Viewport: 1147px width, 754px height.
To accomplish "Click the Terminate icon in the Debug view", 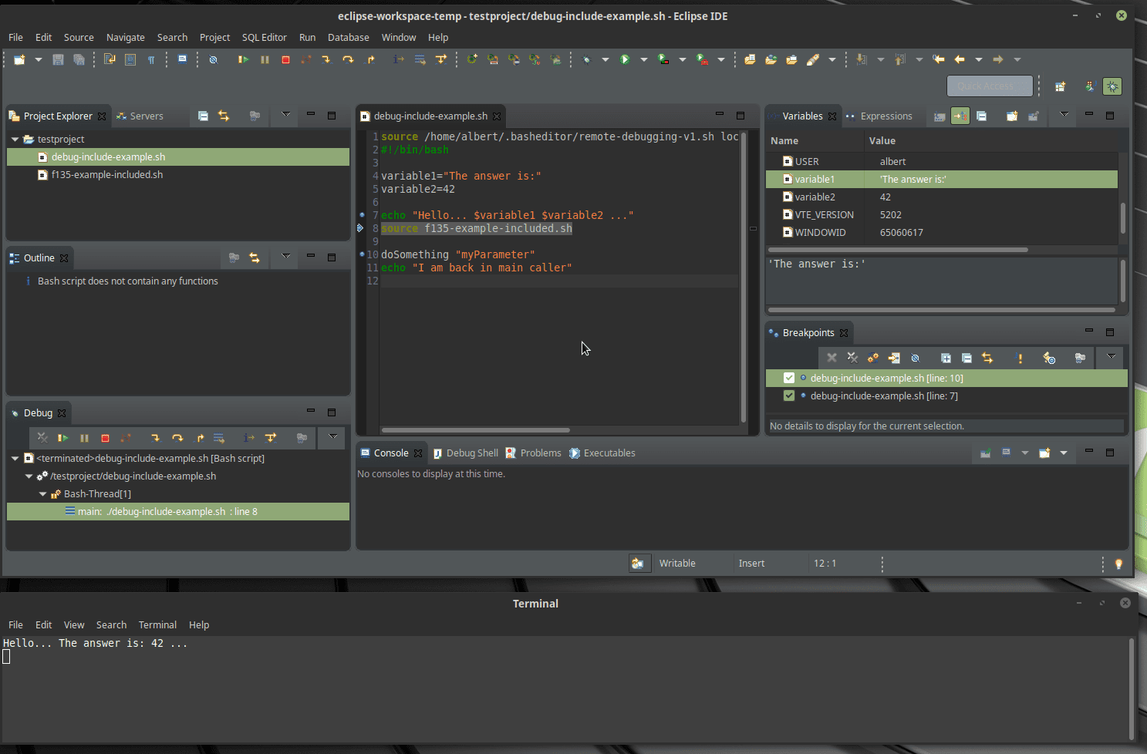I will tap(105, 438).
